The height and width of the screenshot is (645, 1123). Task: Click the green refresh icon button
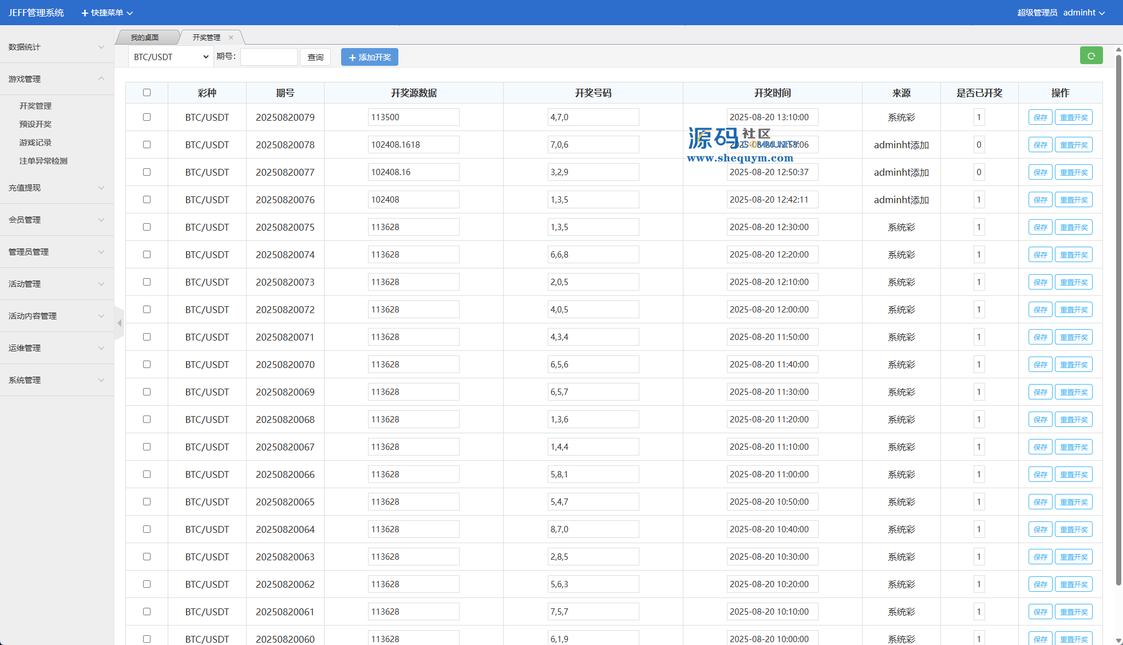[x=1091, y=56]
